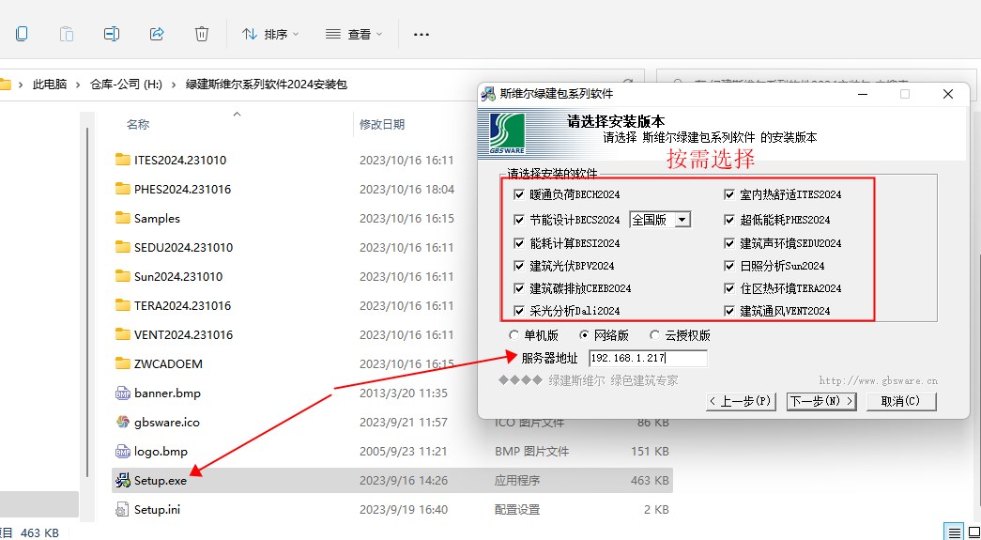Uncheck 节能设计BECS2024 checkbox
981x540 pixels.
518,220
